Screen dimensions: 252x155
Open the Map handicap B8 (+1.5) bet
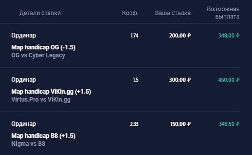point(43,136)
